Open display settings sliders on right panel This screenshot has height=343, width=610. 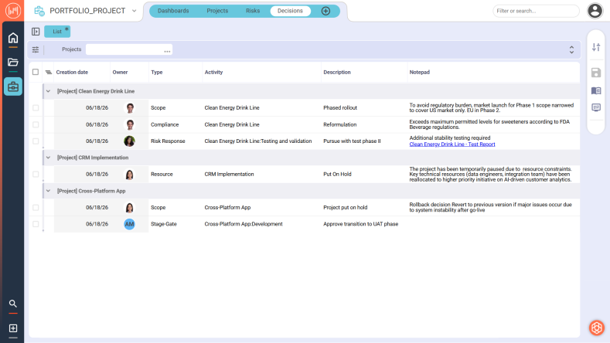click(x=596, y=47)
